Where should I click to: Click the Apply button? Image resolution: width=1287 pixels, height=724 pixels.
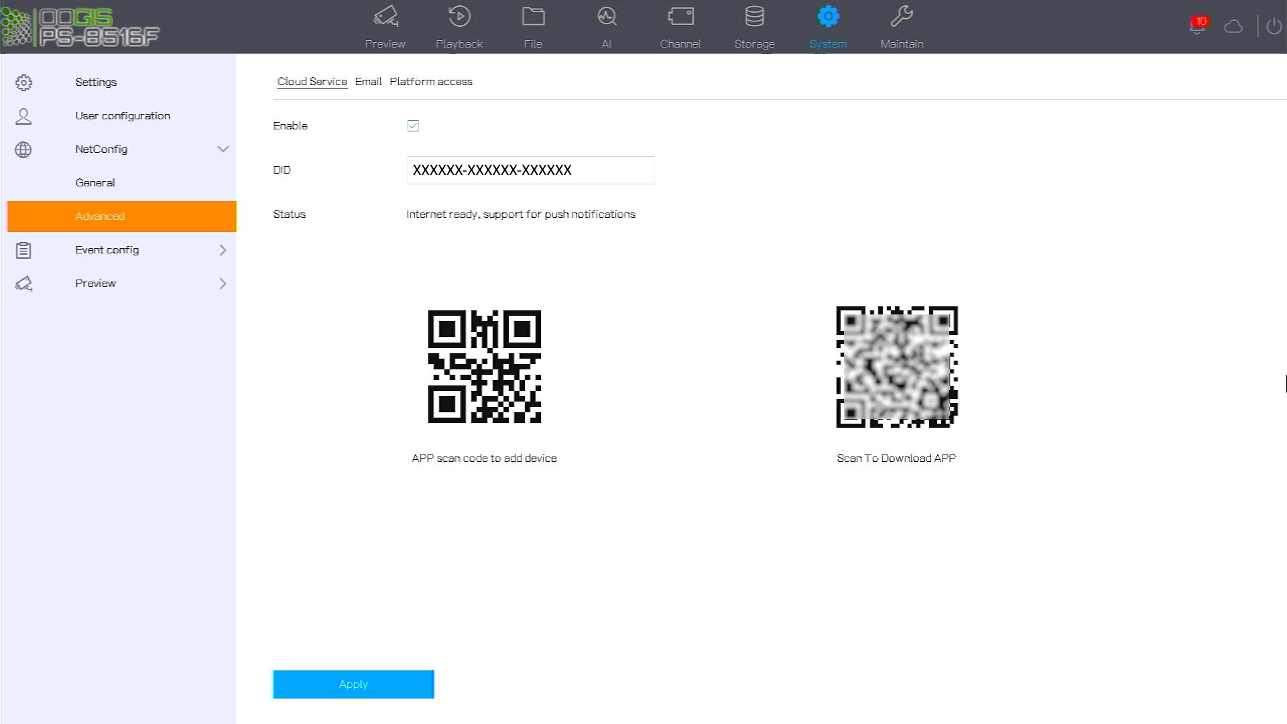click(353, 684)
